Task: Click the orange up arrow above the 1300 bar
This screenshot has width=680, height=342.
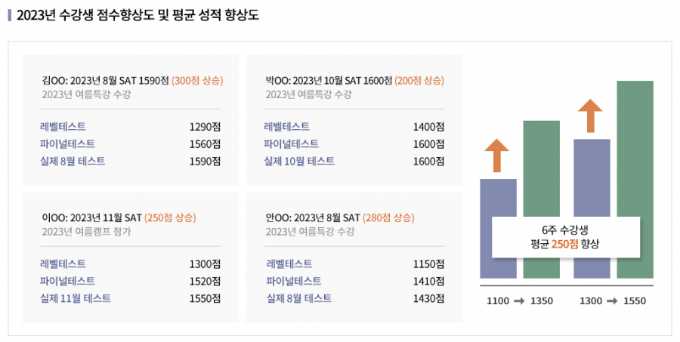Action: [590, 116]
